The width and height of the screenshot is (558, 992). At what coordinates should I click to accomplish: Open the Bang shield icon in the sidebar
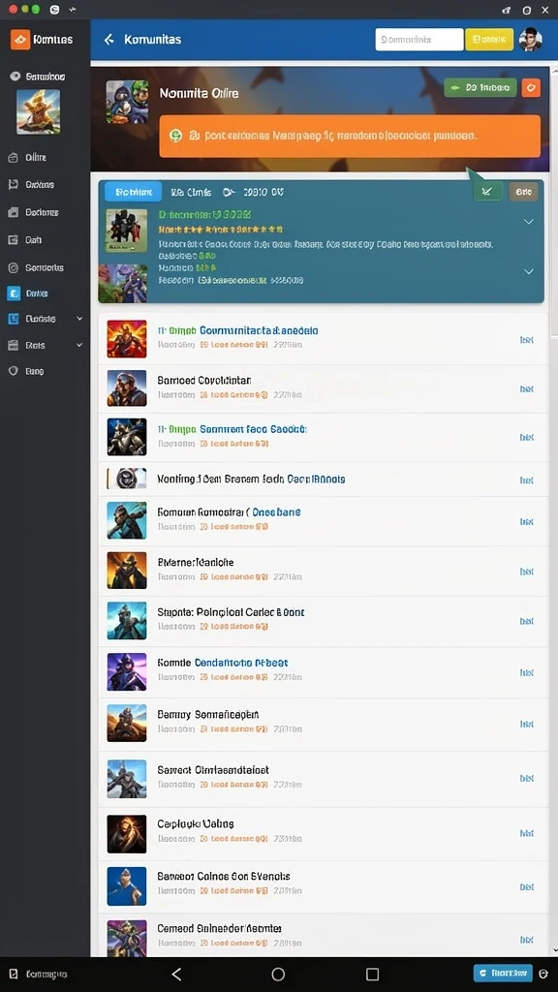13,371
